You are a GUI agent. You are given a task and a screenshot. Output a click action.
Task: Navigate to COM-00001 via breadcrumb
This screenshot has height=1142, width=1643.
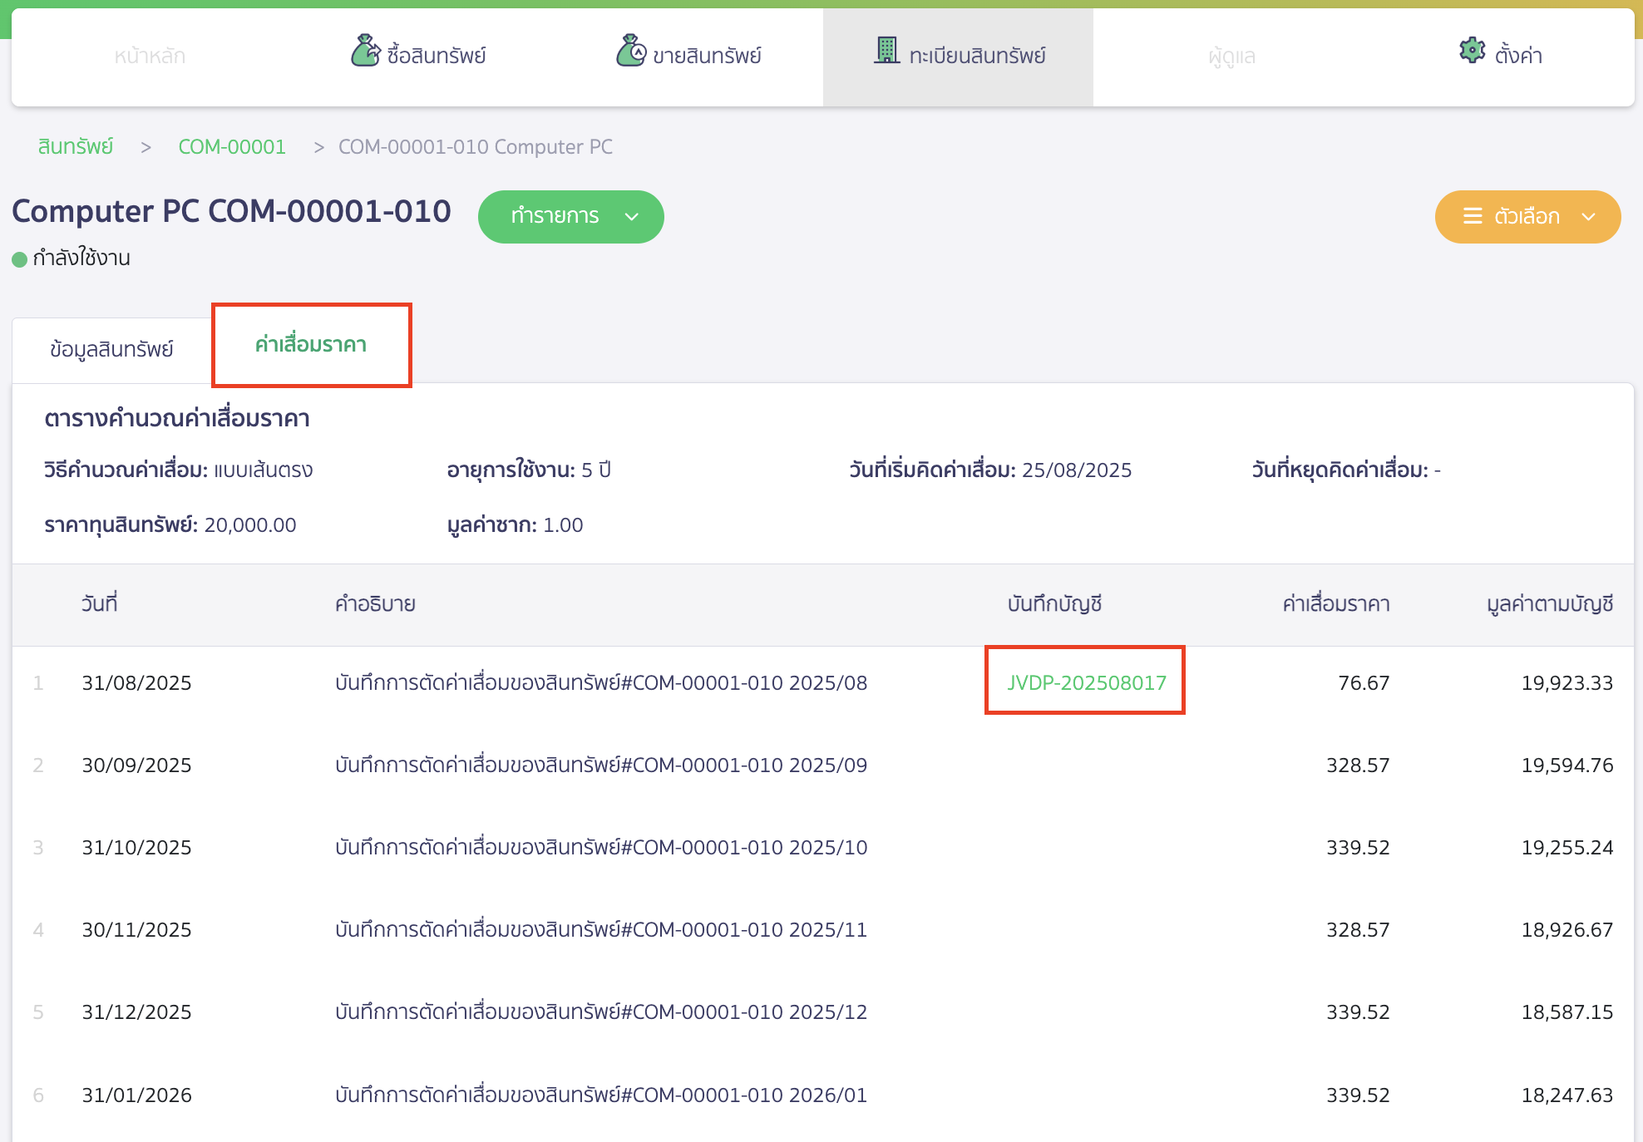coord(232,146)
